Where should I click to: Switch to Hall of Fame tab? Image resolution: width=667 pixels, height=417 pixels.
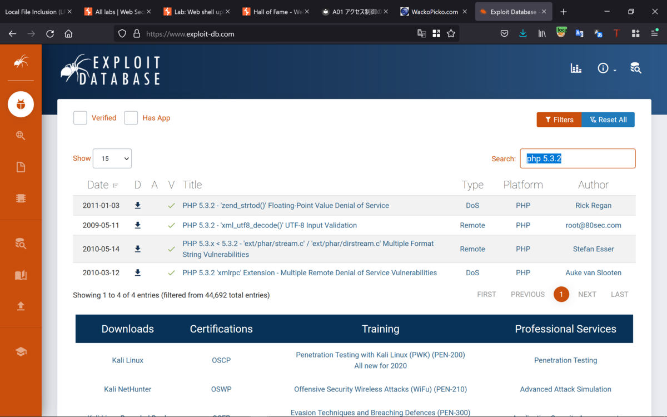click(x=275, y=12)
